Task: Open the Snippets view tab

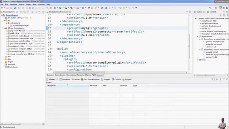Action: click(106, 80)
